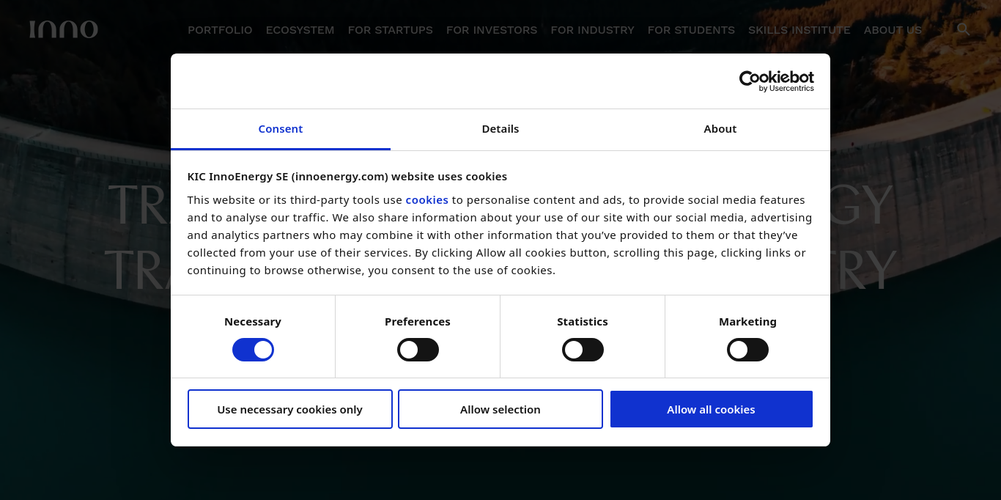Open the Ecosystem menu item

tap(300, 30)
